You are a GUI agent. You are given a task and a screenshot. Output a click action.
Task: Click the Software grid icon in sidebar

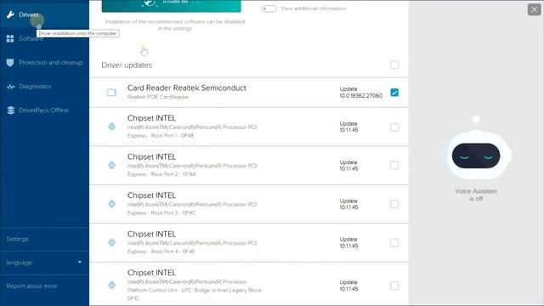10,38
